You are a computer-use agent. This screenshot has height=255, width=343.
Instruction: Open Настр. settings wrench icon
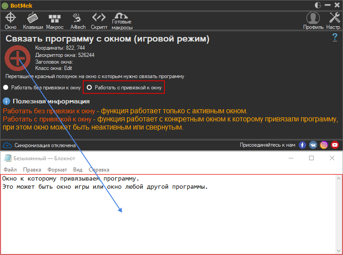pos(334,21)
